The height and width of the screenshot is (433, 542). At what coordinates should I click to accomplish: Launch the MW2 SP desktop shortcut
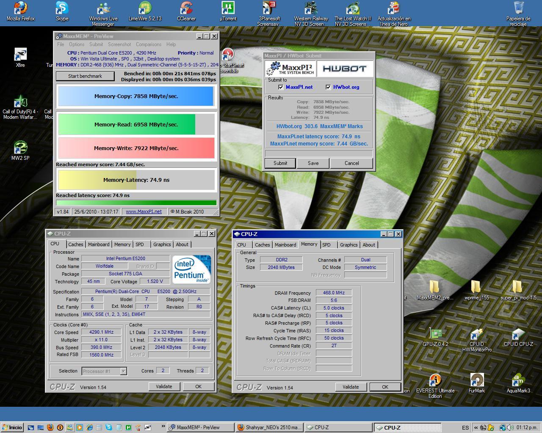click(x=20, y=151)
